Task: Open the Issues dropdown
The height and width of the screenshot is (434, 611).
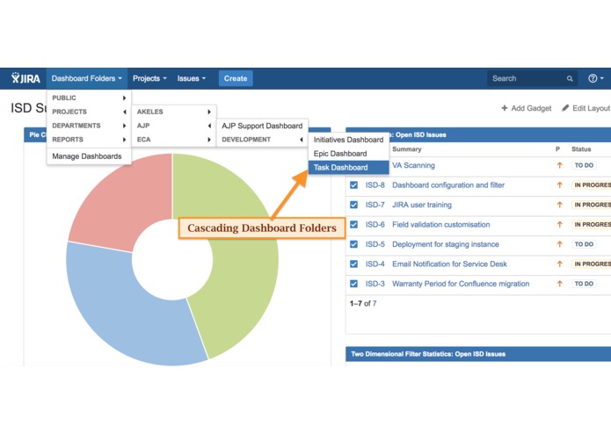Action: tap(192, 78)
